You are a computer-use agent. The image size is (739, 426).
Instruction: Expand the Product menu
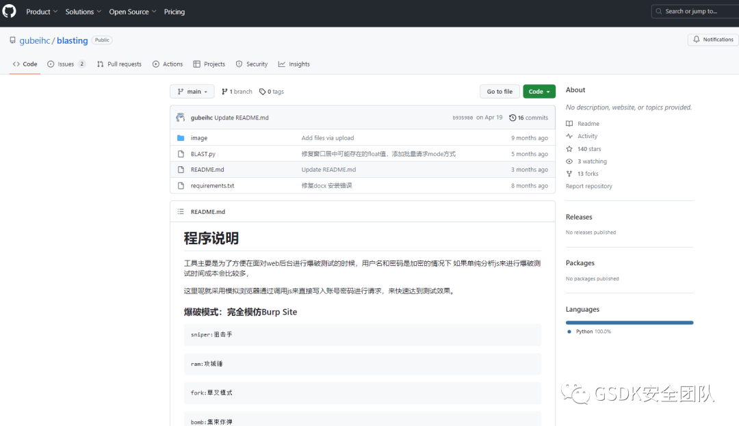[x=42, y=12]
